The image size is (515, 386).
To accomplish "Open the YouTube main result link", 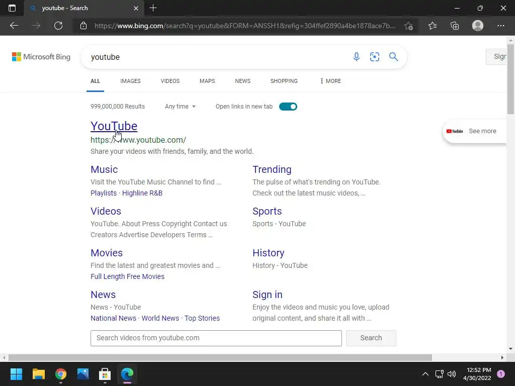I will [114, 126].
